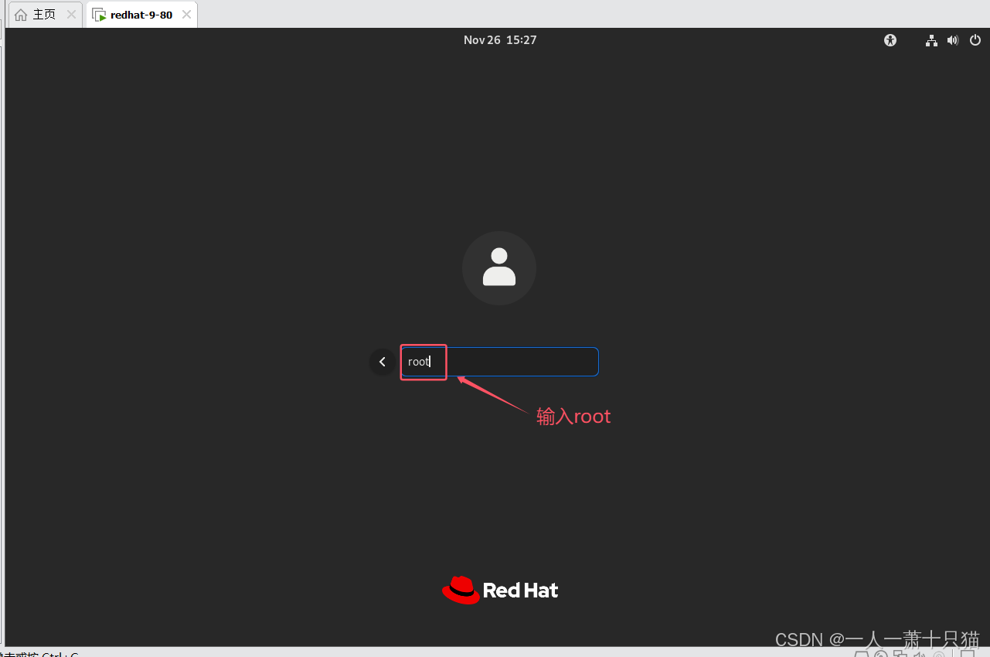Switch to the 主页 tab
The image size is (990, 657).
pos(43,14)
